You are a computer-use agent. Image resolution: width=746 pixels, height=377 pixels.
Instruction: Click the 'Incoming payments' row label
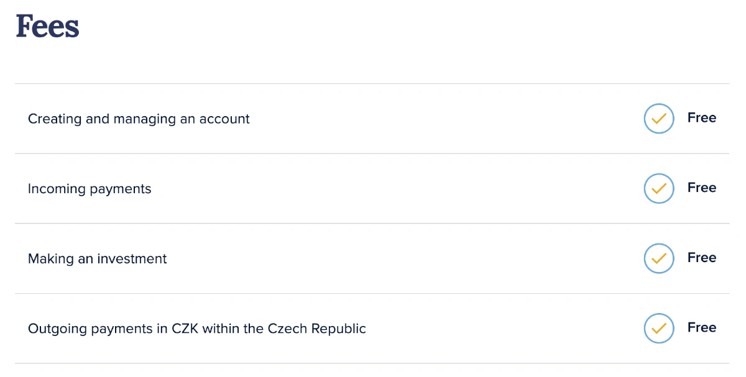point(90,189)
